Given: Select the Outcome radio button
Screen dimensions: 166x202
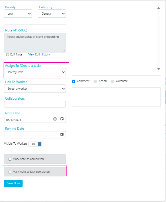Looking at the screenshot, I should pyautogui.click(x=112, y=81).
